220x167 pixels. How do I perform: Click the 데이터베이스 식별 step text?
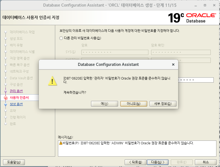22,52
